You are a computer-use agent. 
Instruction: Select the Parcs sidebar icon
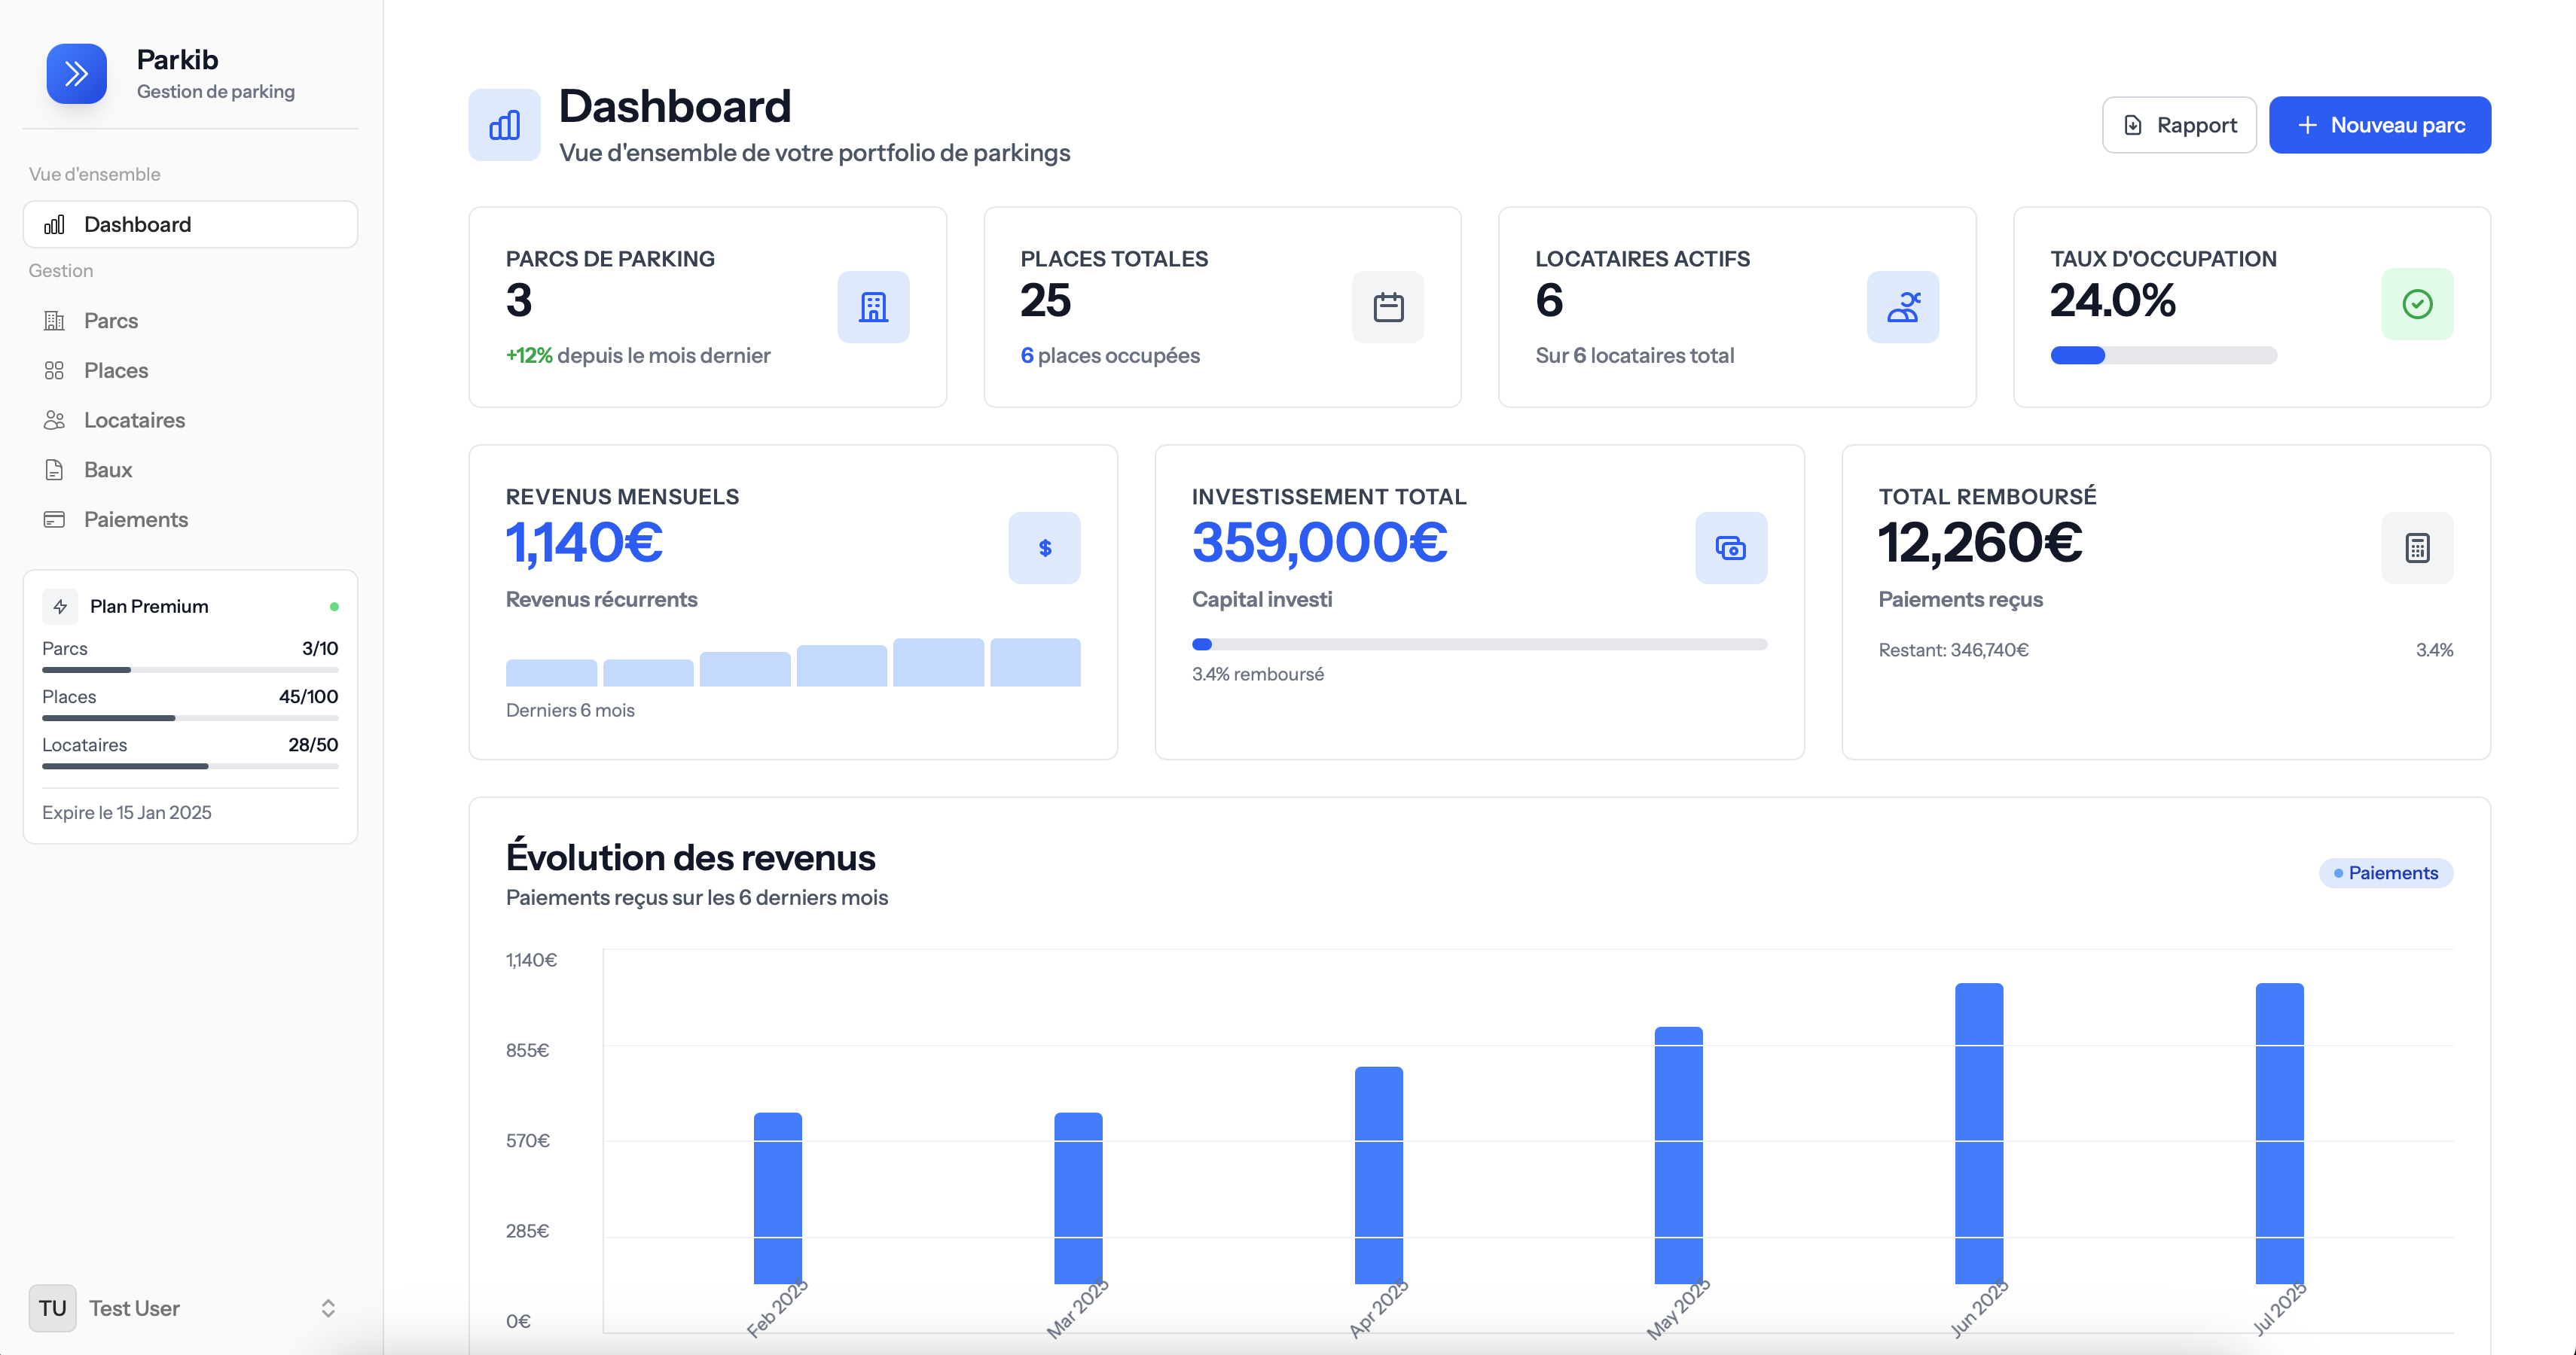coord(56,321)
